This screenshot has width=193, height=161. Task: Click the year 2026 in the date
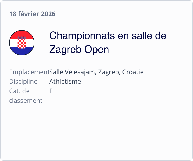click(x=49, y=14)
